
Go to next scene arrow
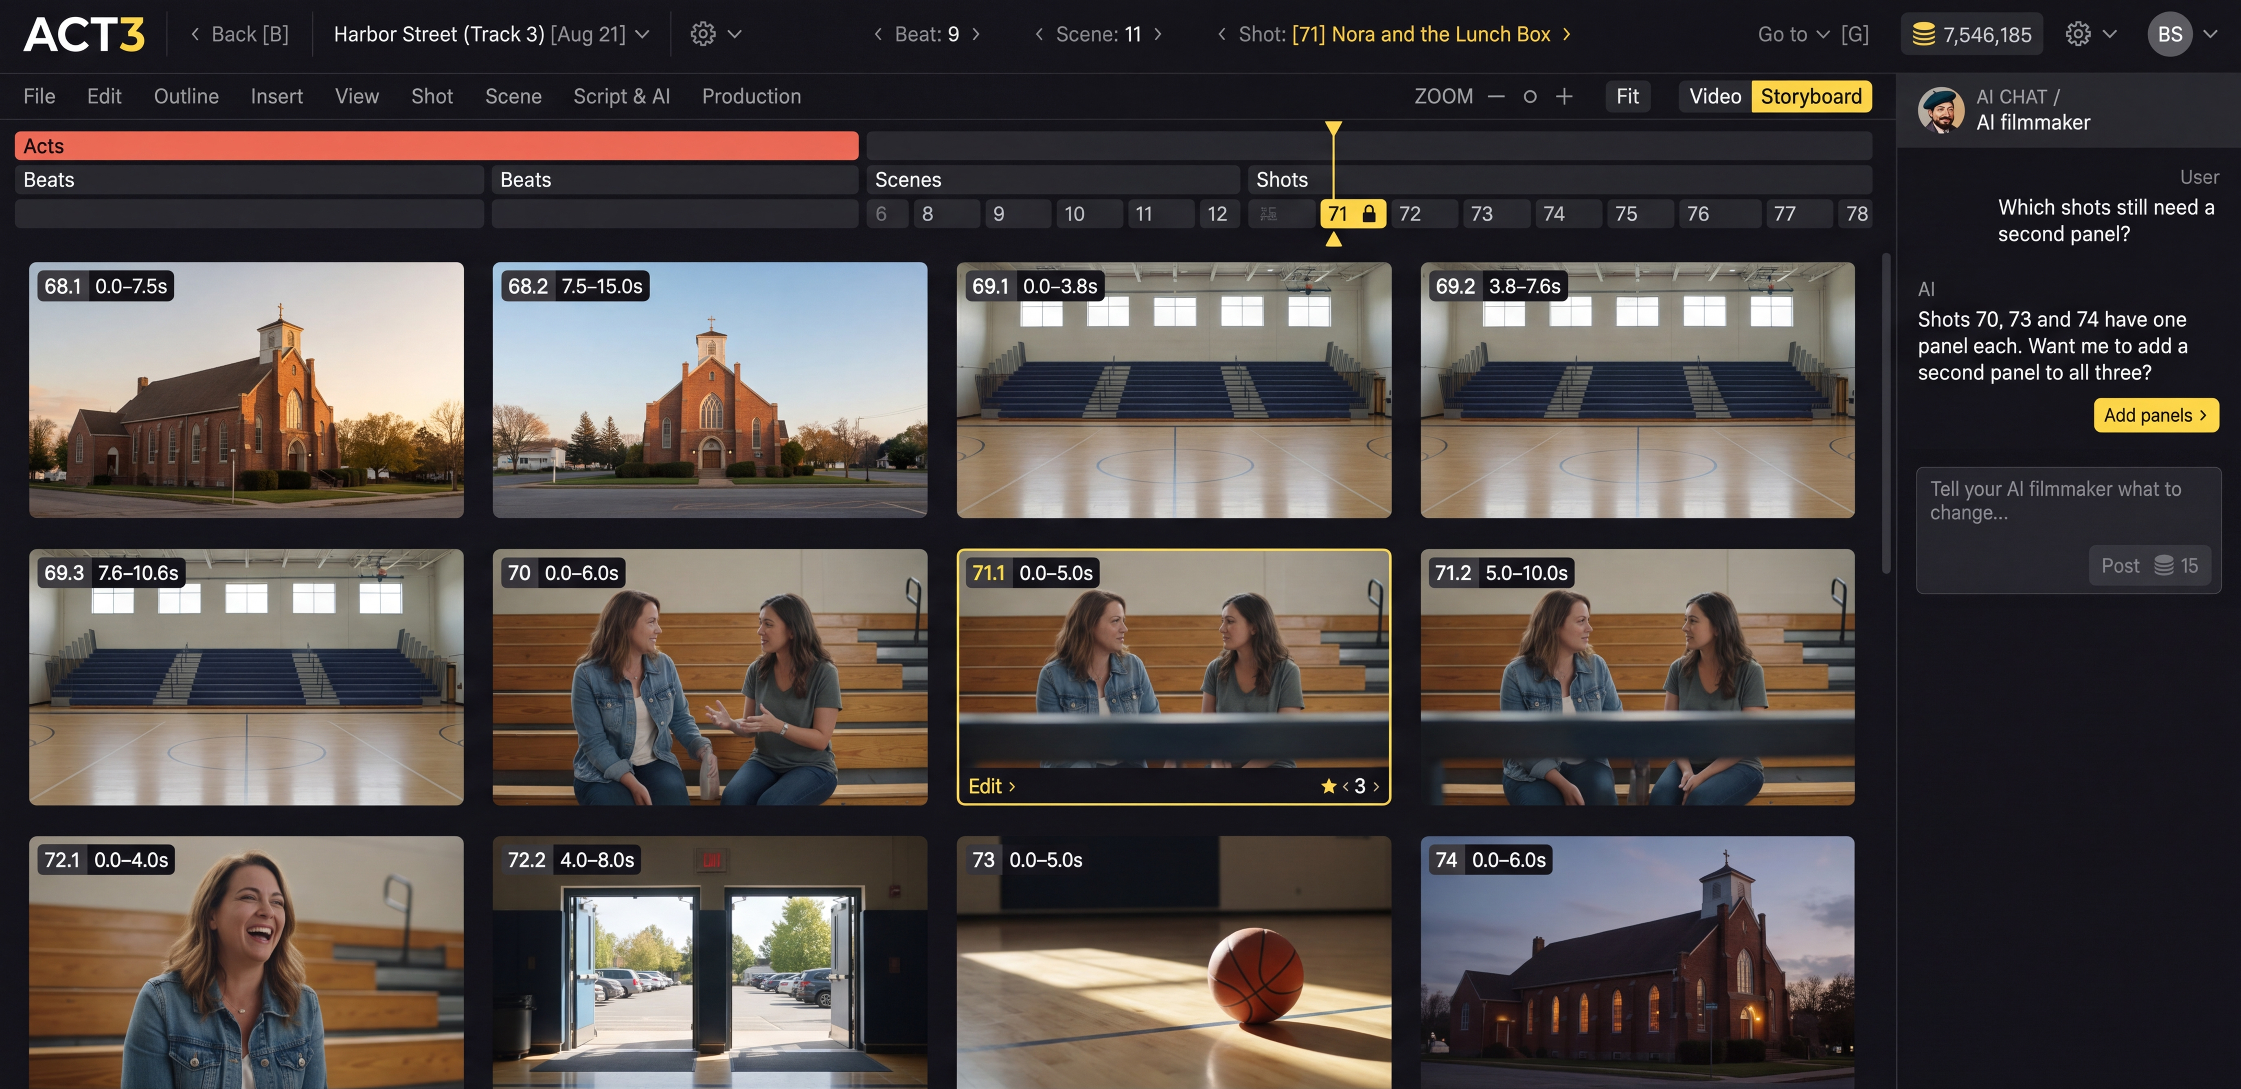coord(1158,34)
